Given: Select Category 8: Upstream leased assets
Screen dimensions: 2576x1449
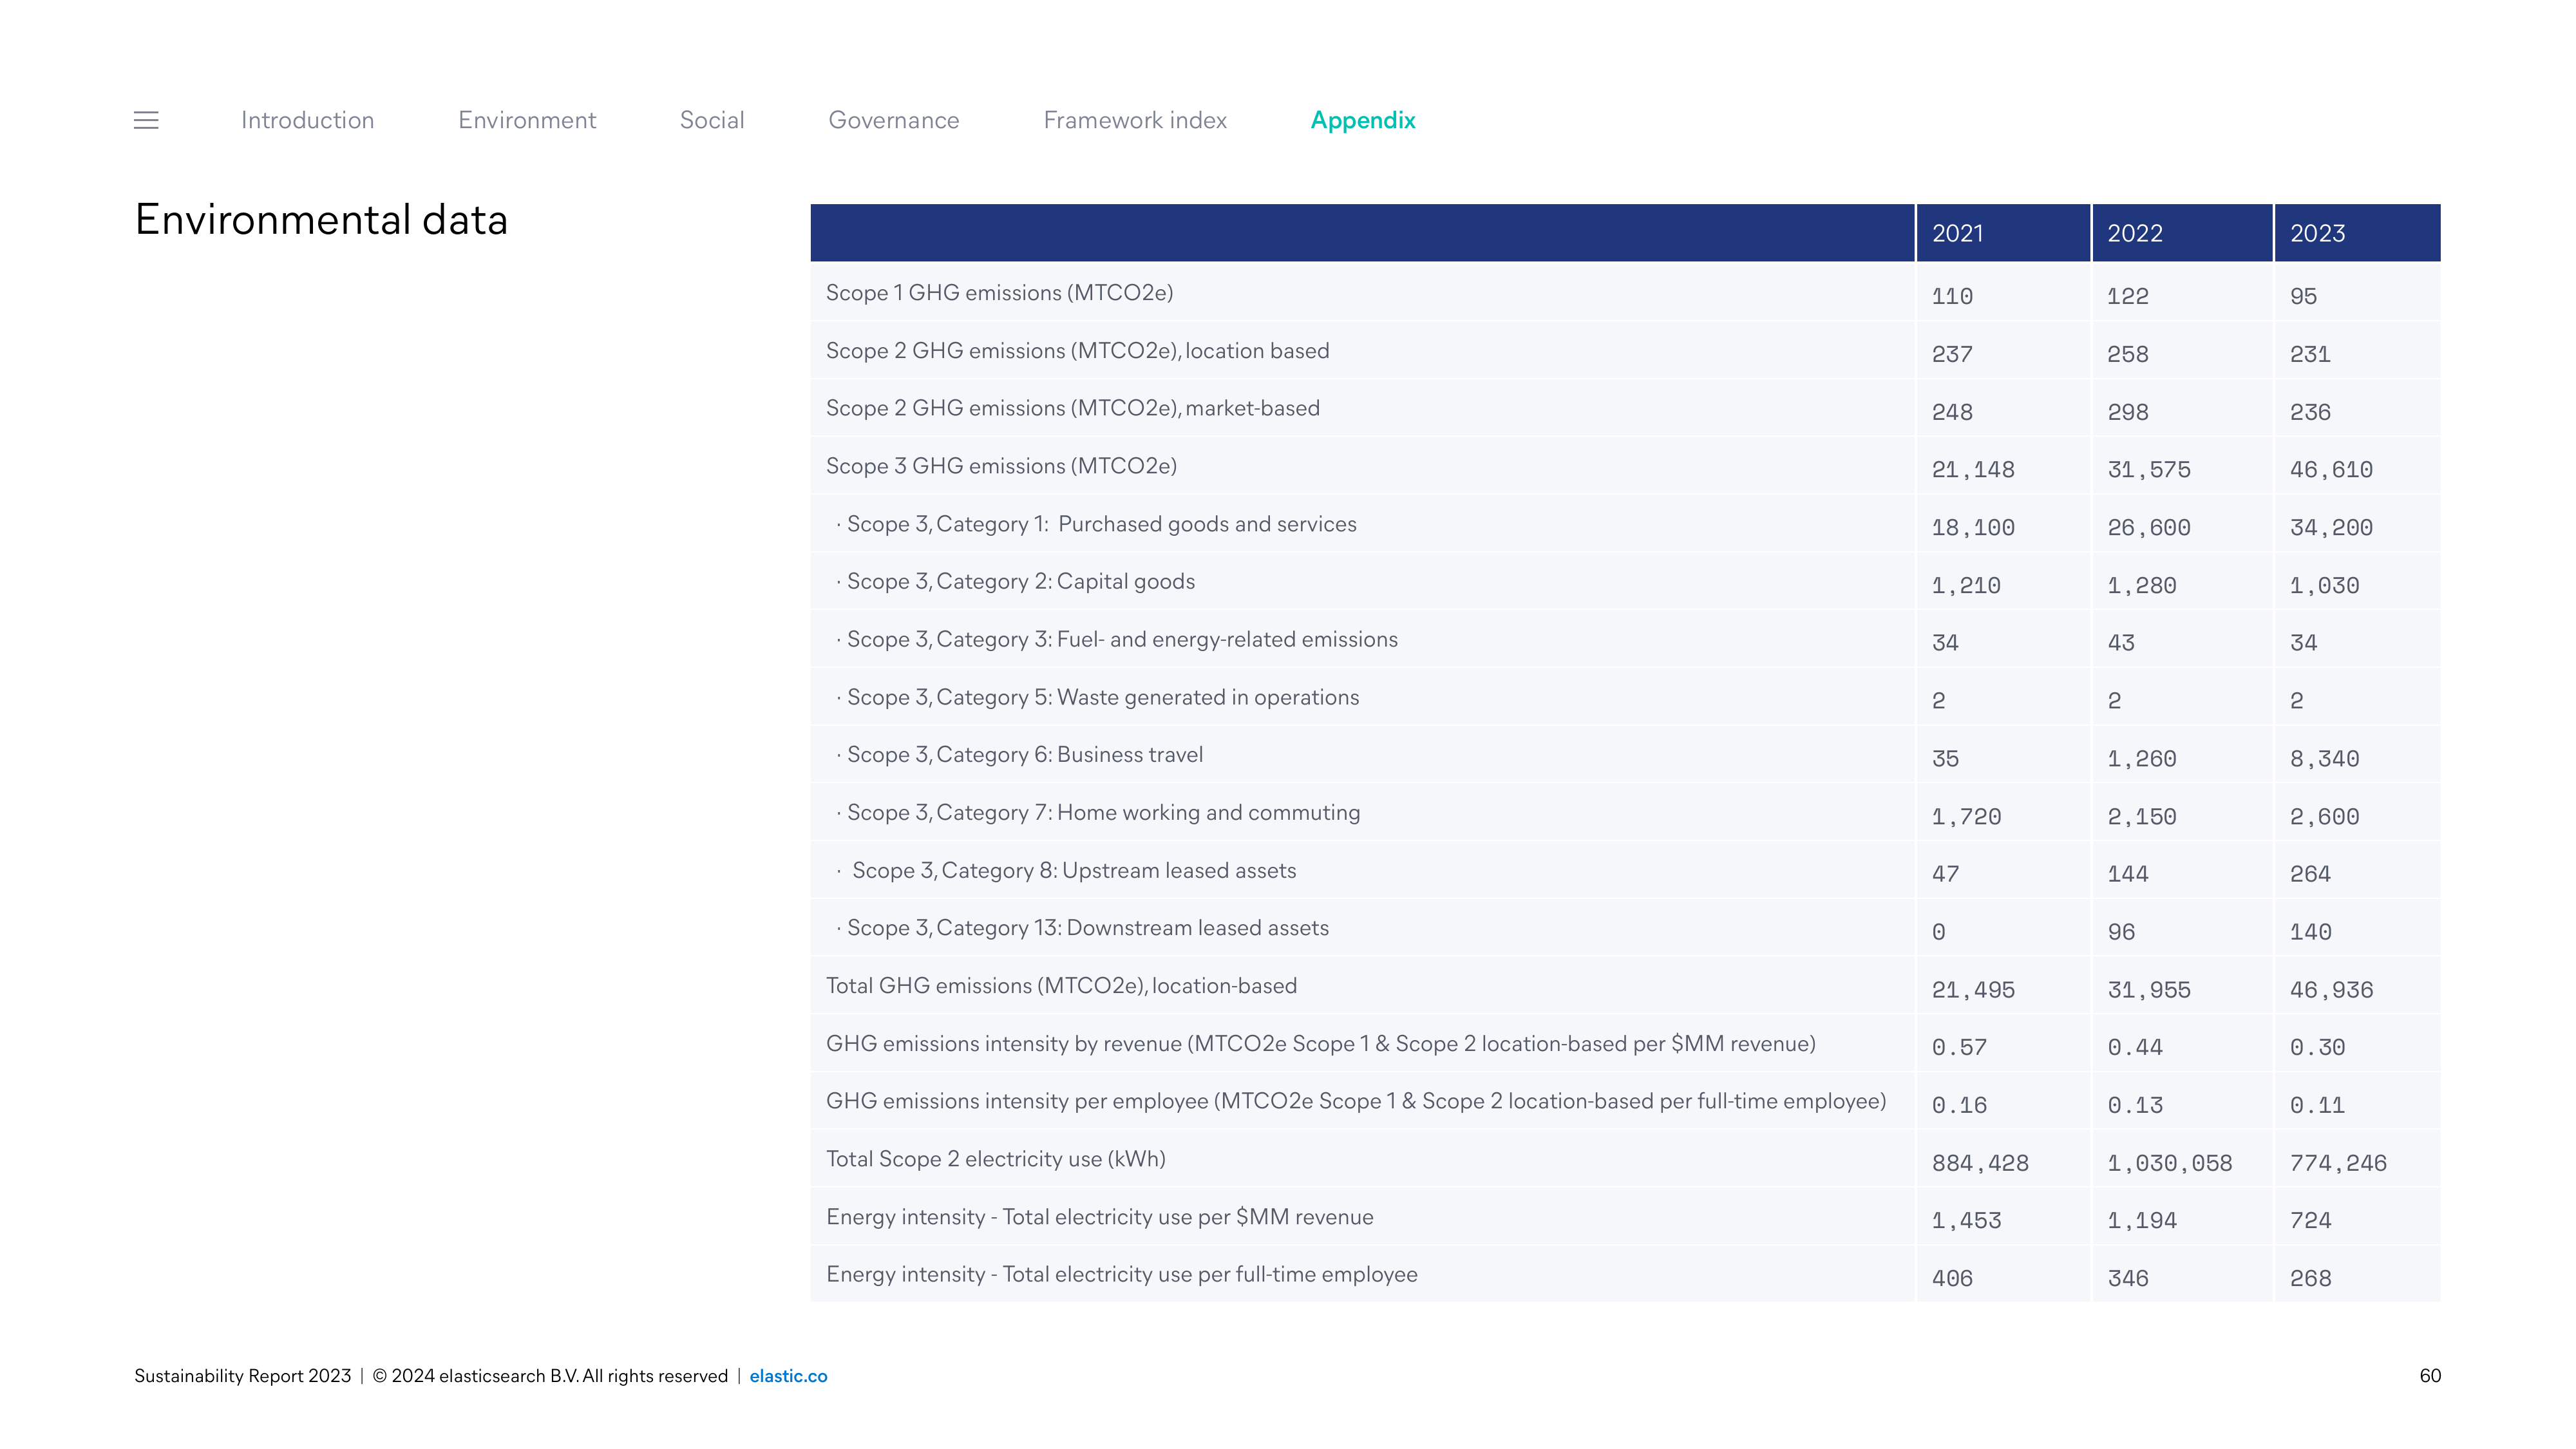Looking at the screenshot, I should tap(1066, 871).
